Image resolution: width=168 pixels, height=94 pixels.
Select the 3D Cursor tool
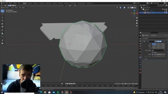[x=2, y=14]
